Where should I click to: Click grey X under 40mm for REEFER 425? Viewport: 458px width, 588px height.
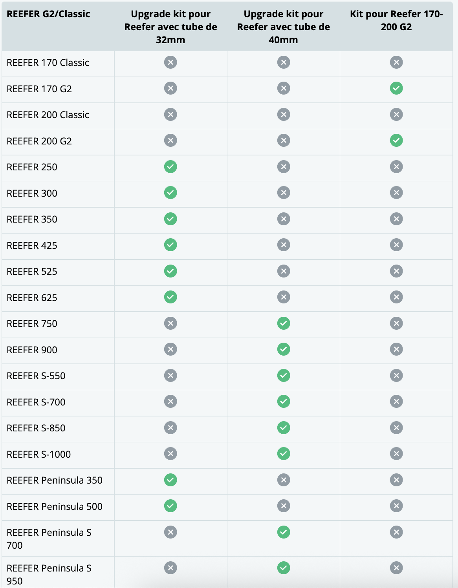pos(283,245)
